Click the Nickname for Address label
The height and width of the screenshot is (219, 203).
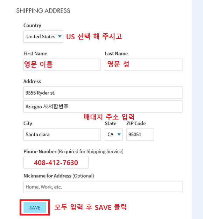coord(48,176)
